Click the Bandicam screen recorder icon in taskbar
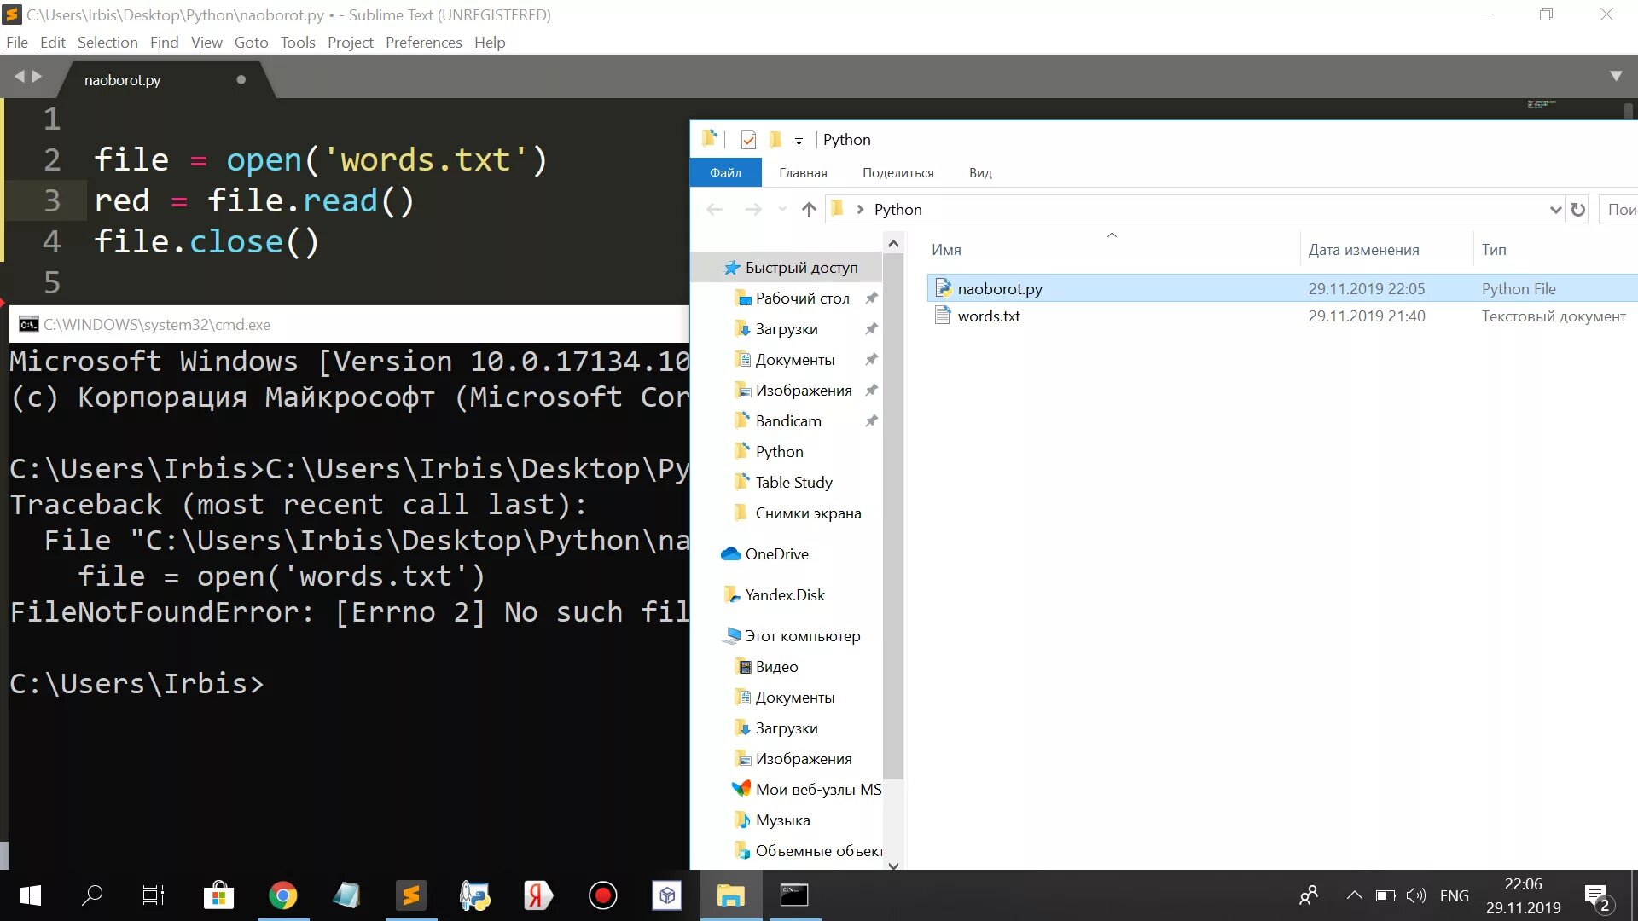 (x=603, y=895)
